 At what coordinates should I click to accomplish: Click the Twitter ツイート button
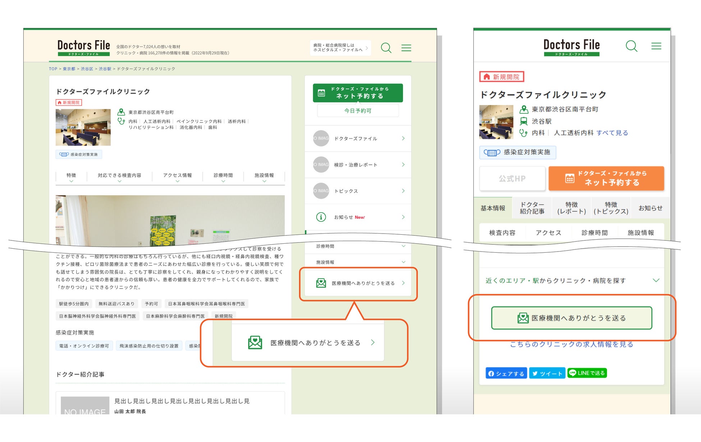[x=547, y=373]
